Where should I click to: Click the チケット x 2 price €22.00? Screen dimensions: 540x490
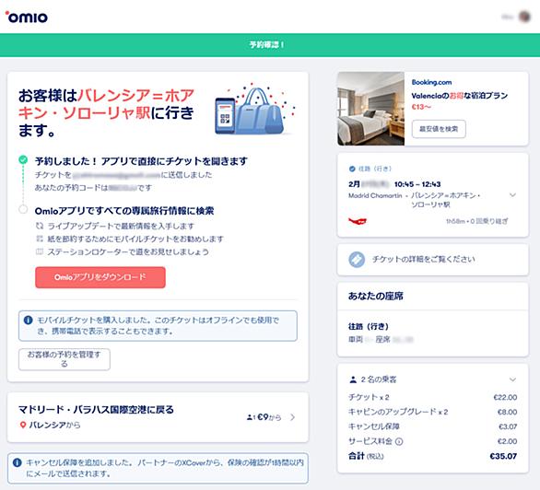[505, 398]
